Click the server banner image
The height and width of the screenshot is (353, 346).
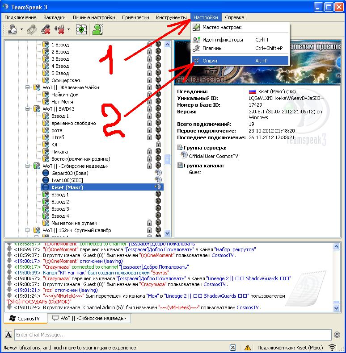pos(257,62)
